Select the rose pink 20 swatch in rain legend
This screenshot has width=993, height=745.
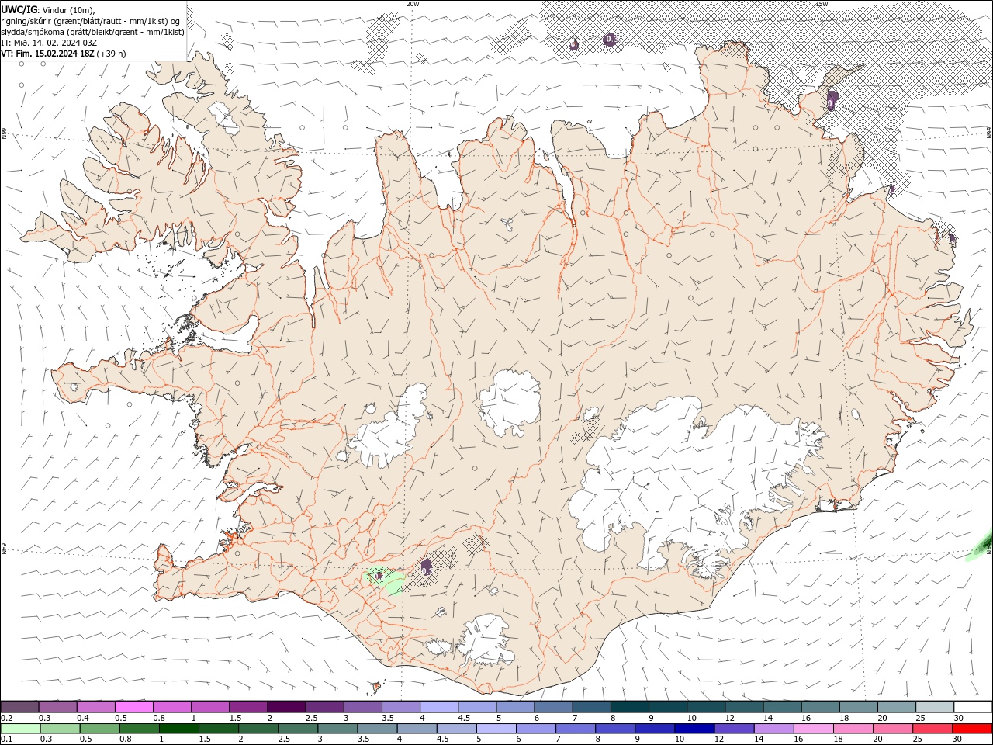click(x=894, y=729)
